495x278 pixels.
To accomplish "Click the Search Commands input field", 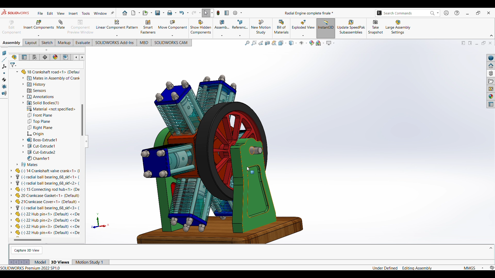I will pos(405,13).
